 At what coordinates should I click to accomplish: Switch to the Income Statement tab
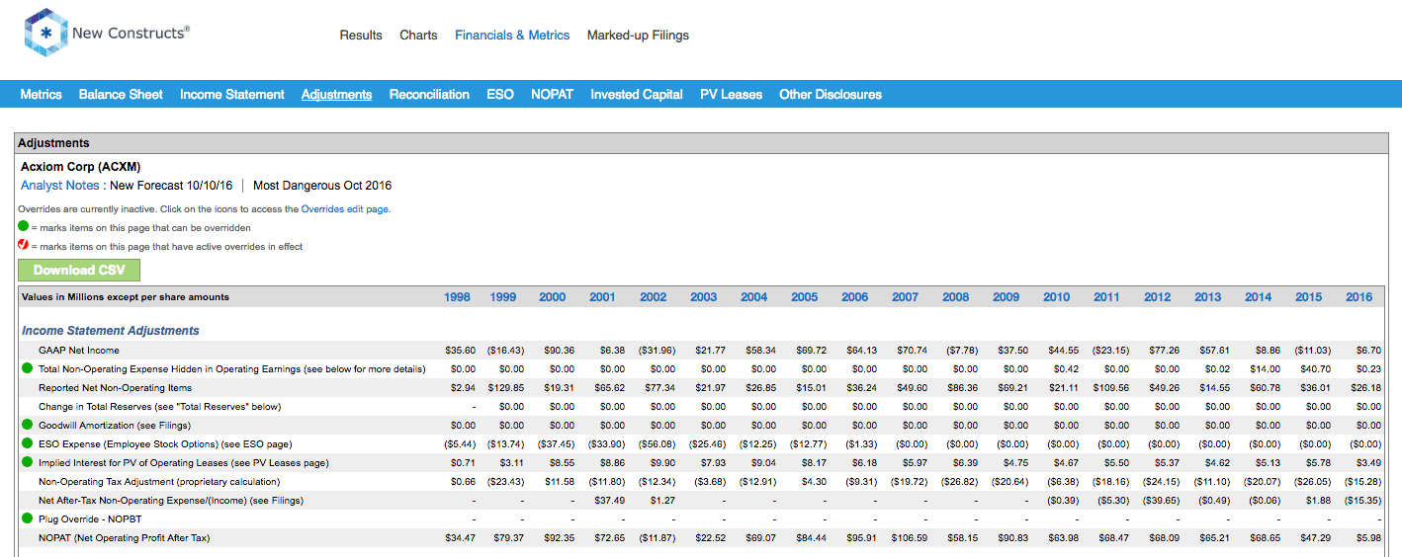[x=232, y=95]
